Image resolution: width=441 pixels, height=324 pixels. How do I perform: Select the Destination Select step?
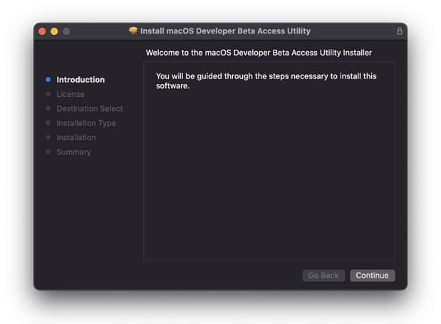(90, 109)
